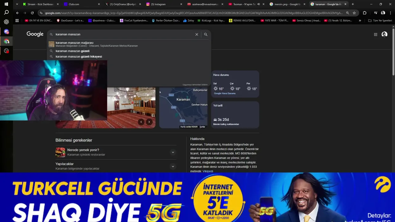This screenshot has height=222, width=395.
Task: Open the REMAX AVLU'DAN bookmark
Action: (242, 21)
